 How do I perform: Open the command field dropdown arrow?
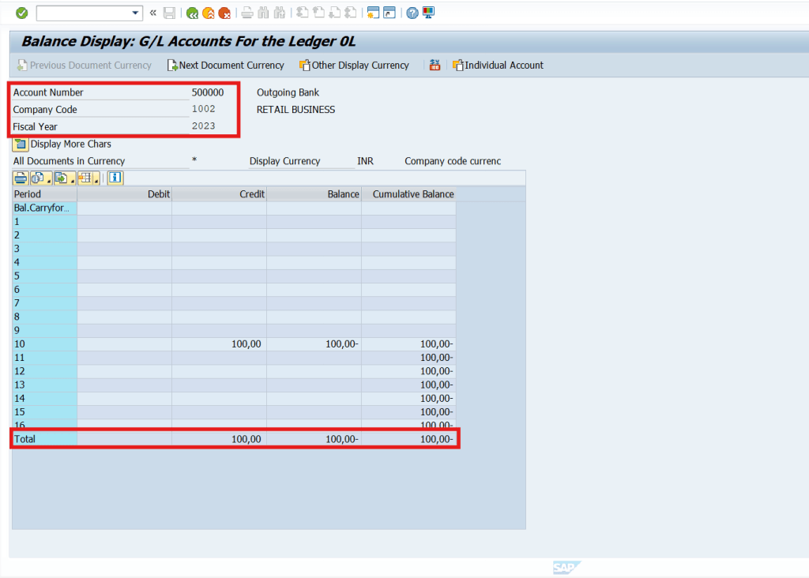pos(134,13)
